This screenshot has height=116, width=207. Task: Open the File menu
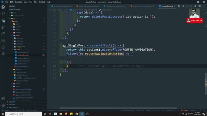(x=7, y=2)
